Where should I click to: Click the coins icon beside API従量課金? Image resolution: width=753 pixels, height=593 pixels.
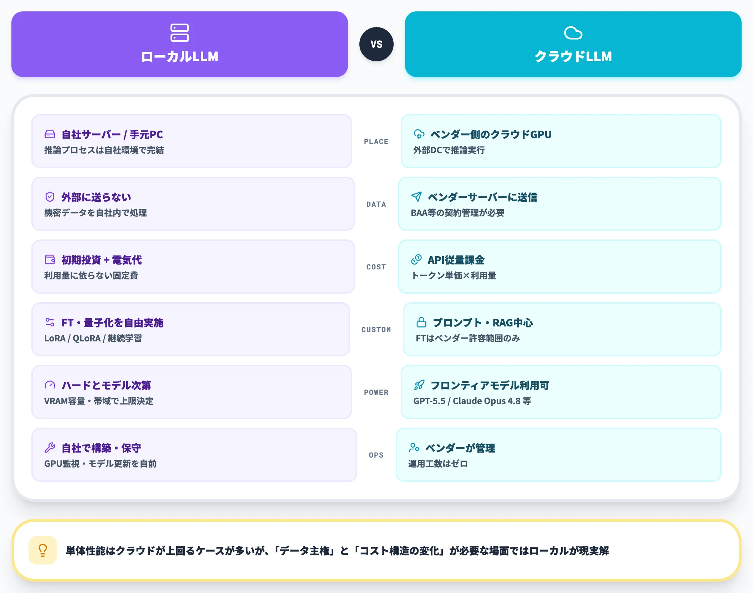pyautogui.click(x=416, y=260)
